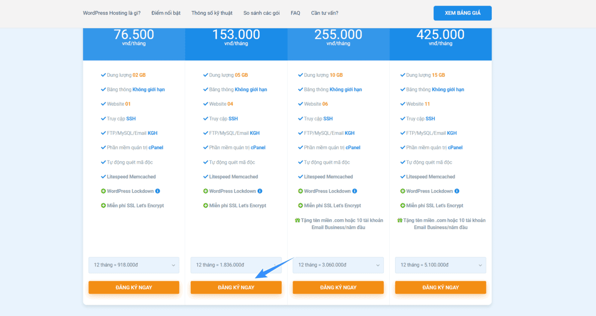Click 'Miễn phí SSL Let's Encrypt' in 15 GB plan
Viewport: 596px width, 316px height.
pyautogui.click(x=436, y=205)
